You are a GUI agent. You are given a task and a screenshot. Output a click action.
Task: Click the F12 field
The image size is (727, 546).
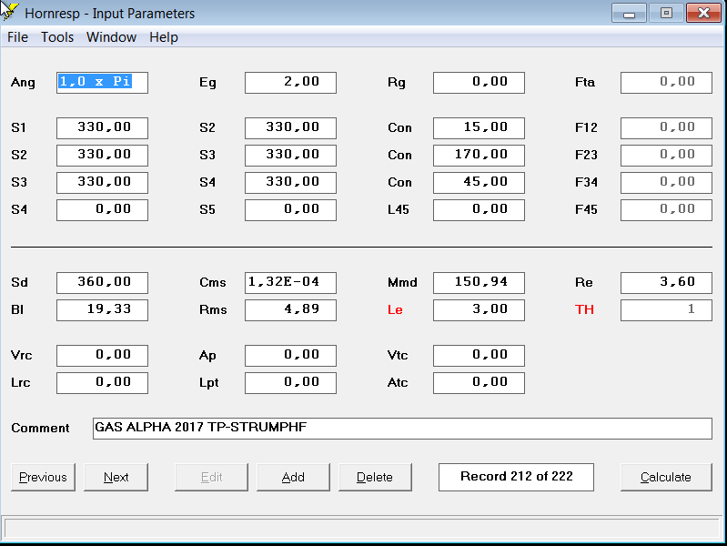tap(666, 128)
